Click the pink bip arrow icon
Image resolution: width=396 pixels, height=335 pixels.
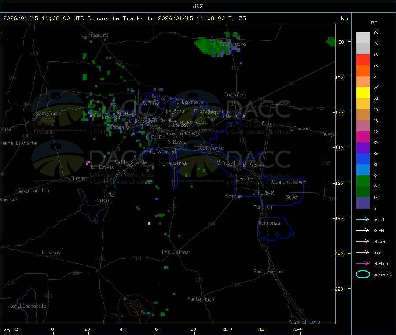tap(363, 252)
